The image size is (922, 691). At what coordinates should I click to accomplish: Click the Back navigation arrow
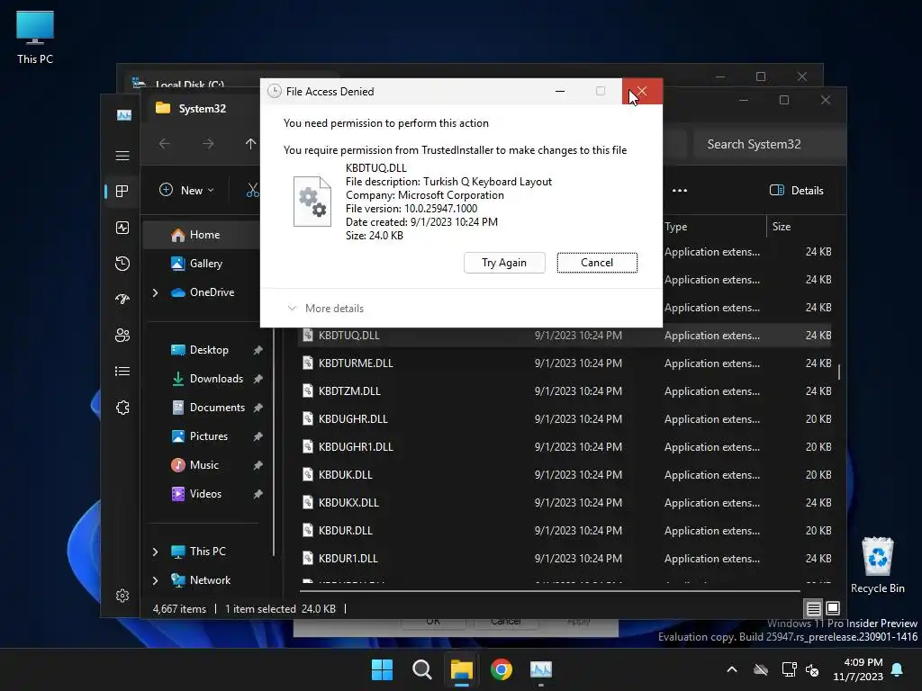coord(165,144)
